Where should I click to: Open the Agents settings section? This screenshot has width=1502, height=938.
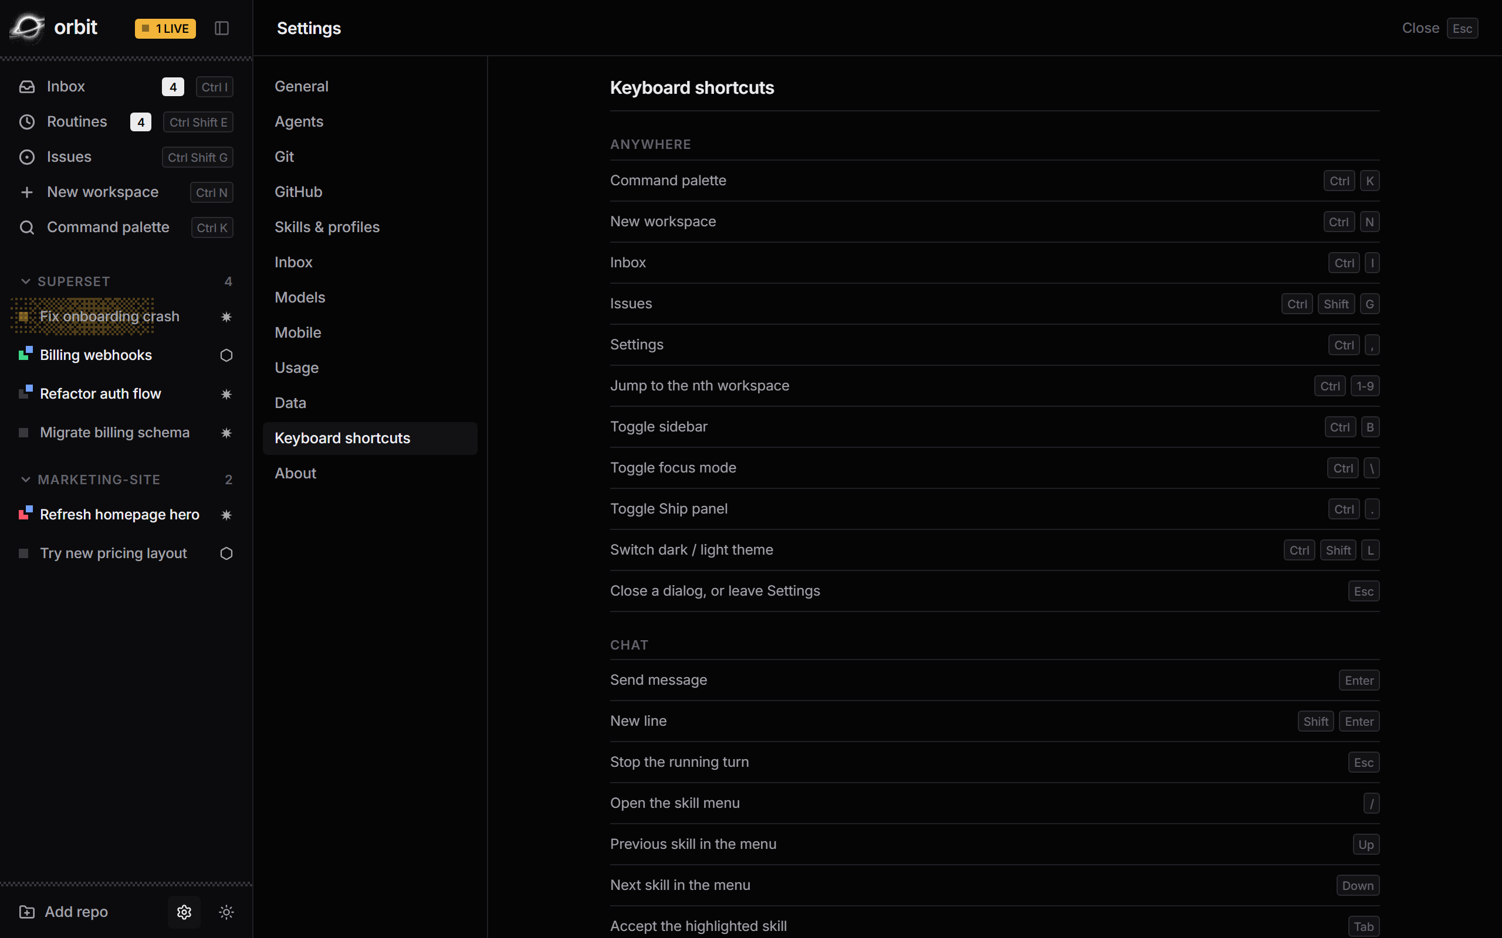[370, 121]
